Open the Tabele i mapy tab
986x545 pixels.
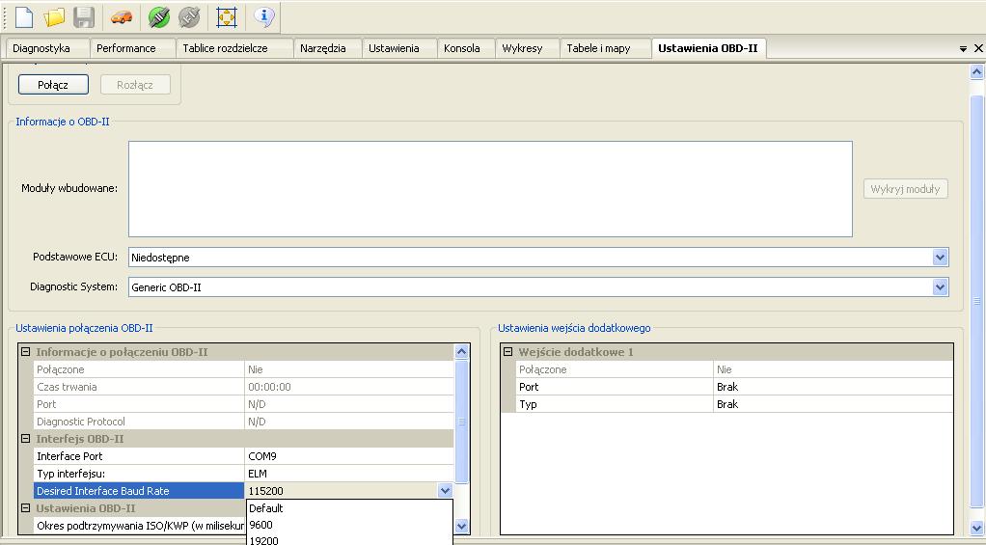point(598,48)
